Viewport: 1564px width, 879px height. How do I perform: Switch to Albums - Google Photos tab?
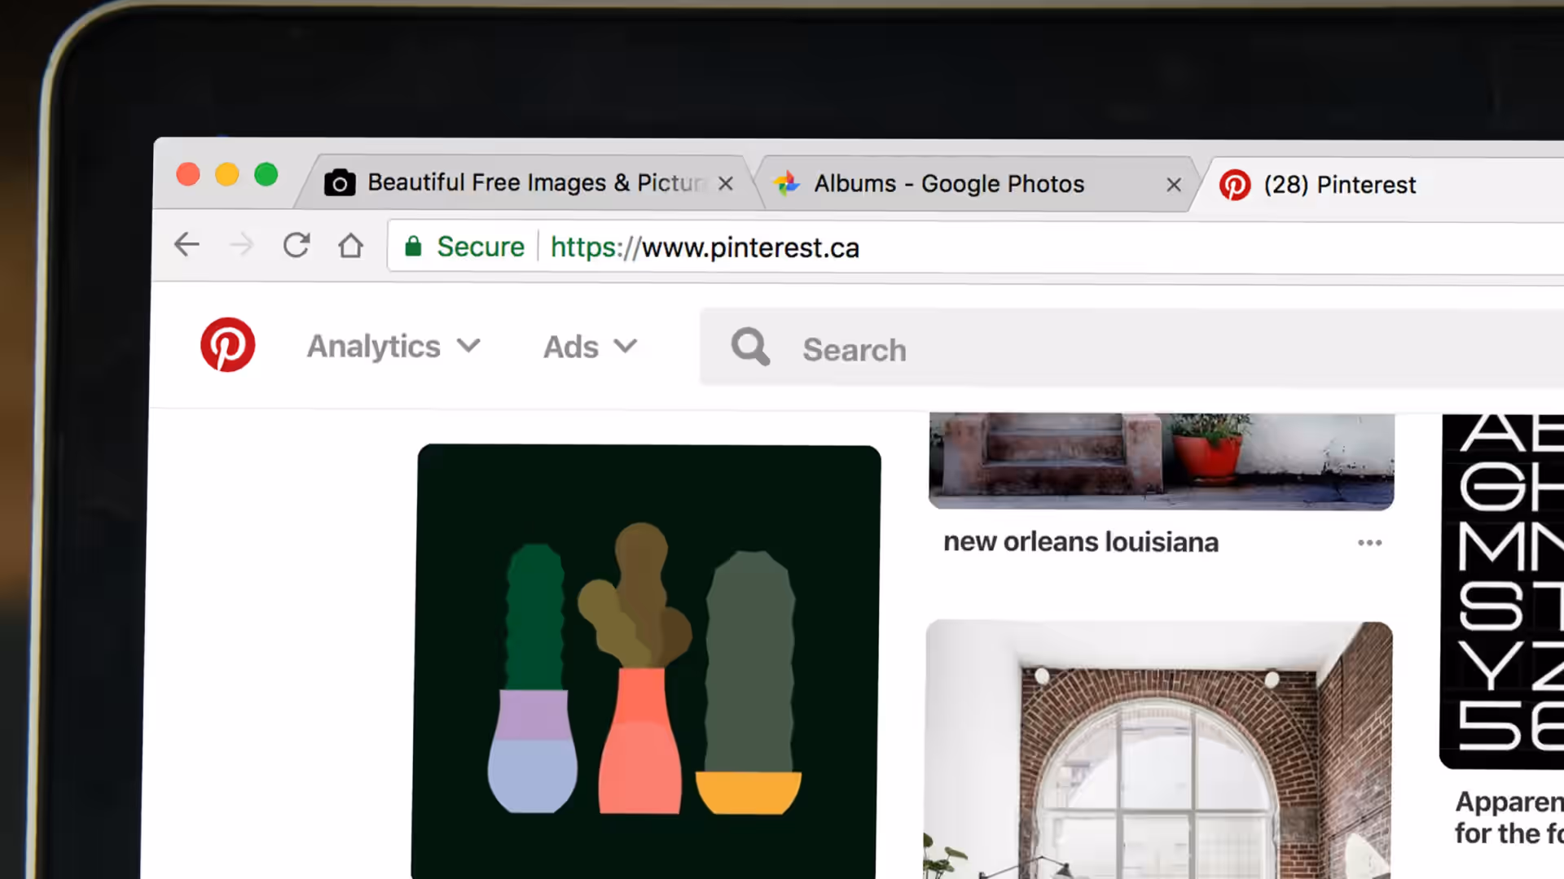pos(949,184)
